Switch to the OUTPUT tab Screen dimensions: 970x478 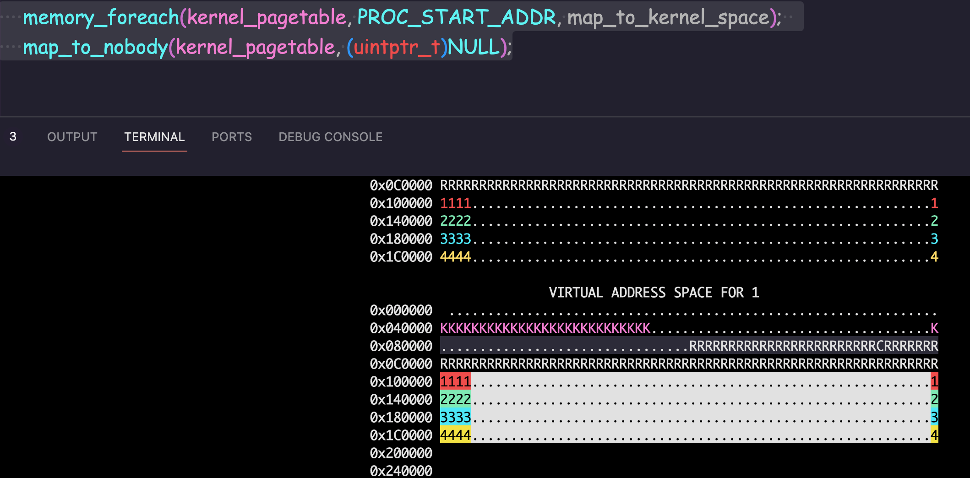[72, 137]
